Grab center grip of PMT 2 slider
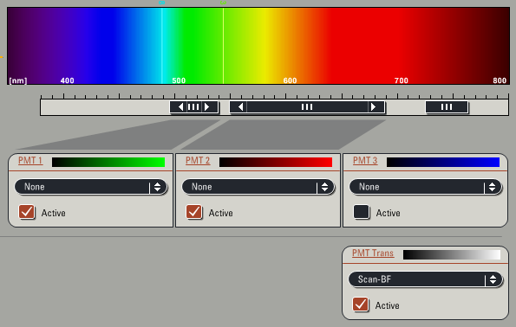 (307, 107)
